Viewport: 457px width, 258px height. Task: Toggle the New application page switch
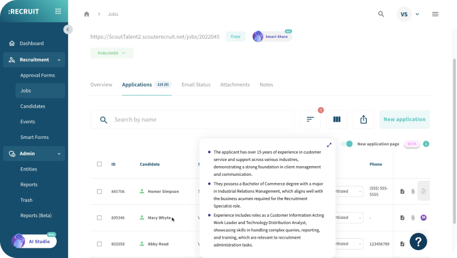point(347,144)
